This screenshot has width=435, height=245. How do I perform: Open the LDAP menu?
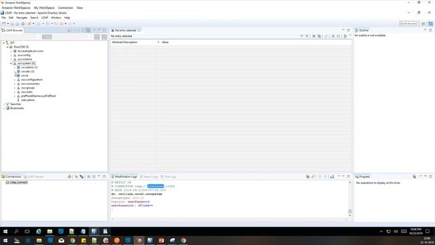coord(45,18)
